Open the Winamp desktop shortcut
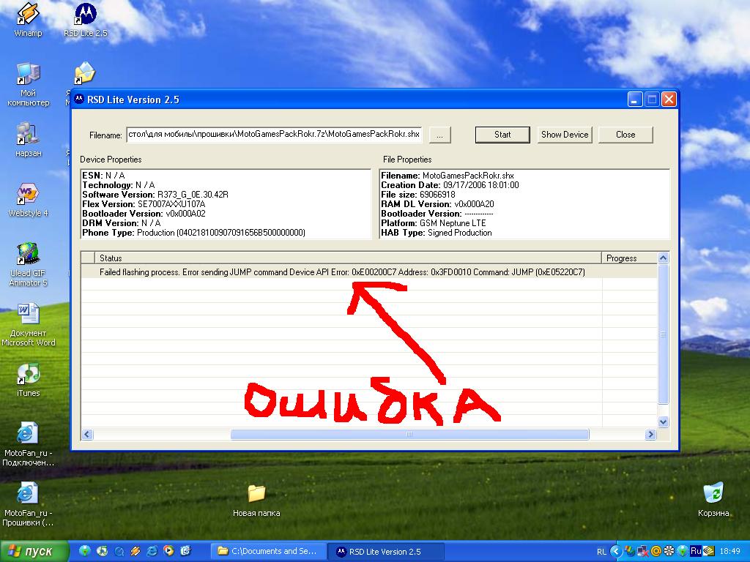This screenshot has height=562, width=750. [28, 20]
